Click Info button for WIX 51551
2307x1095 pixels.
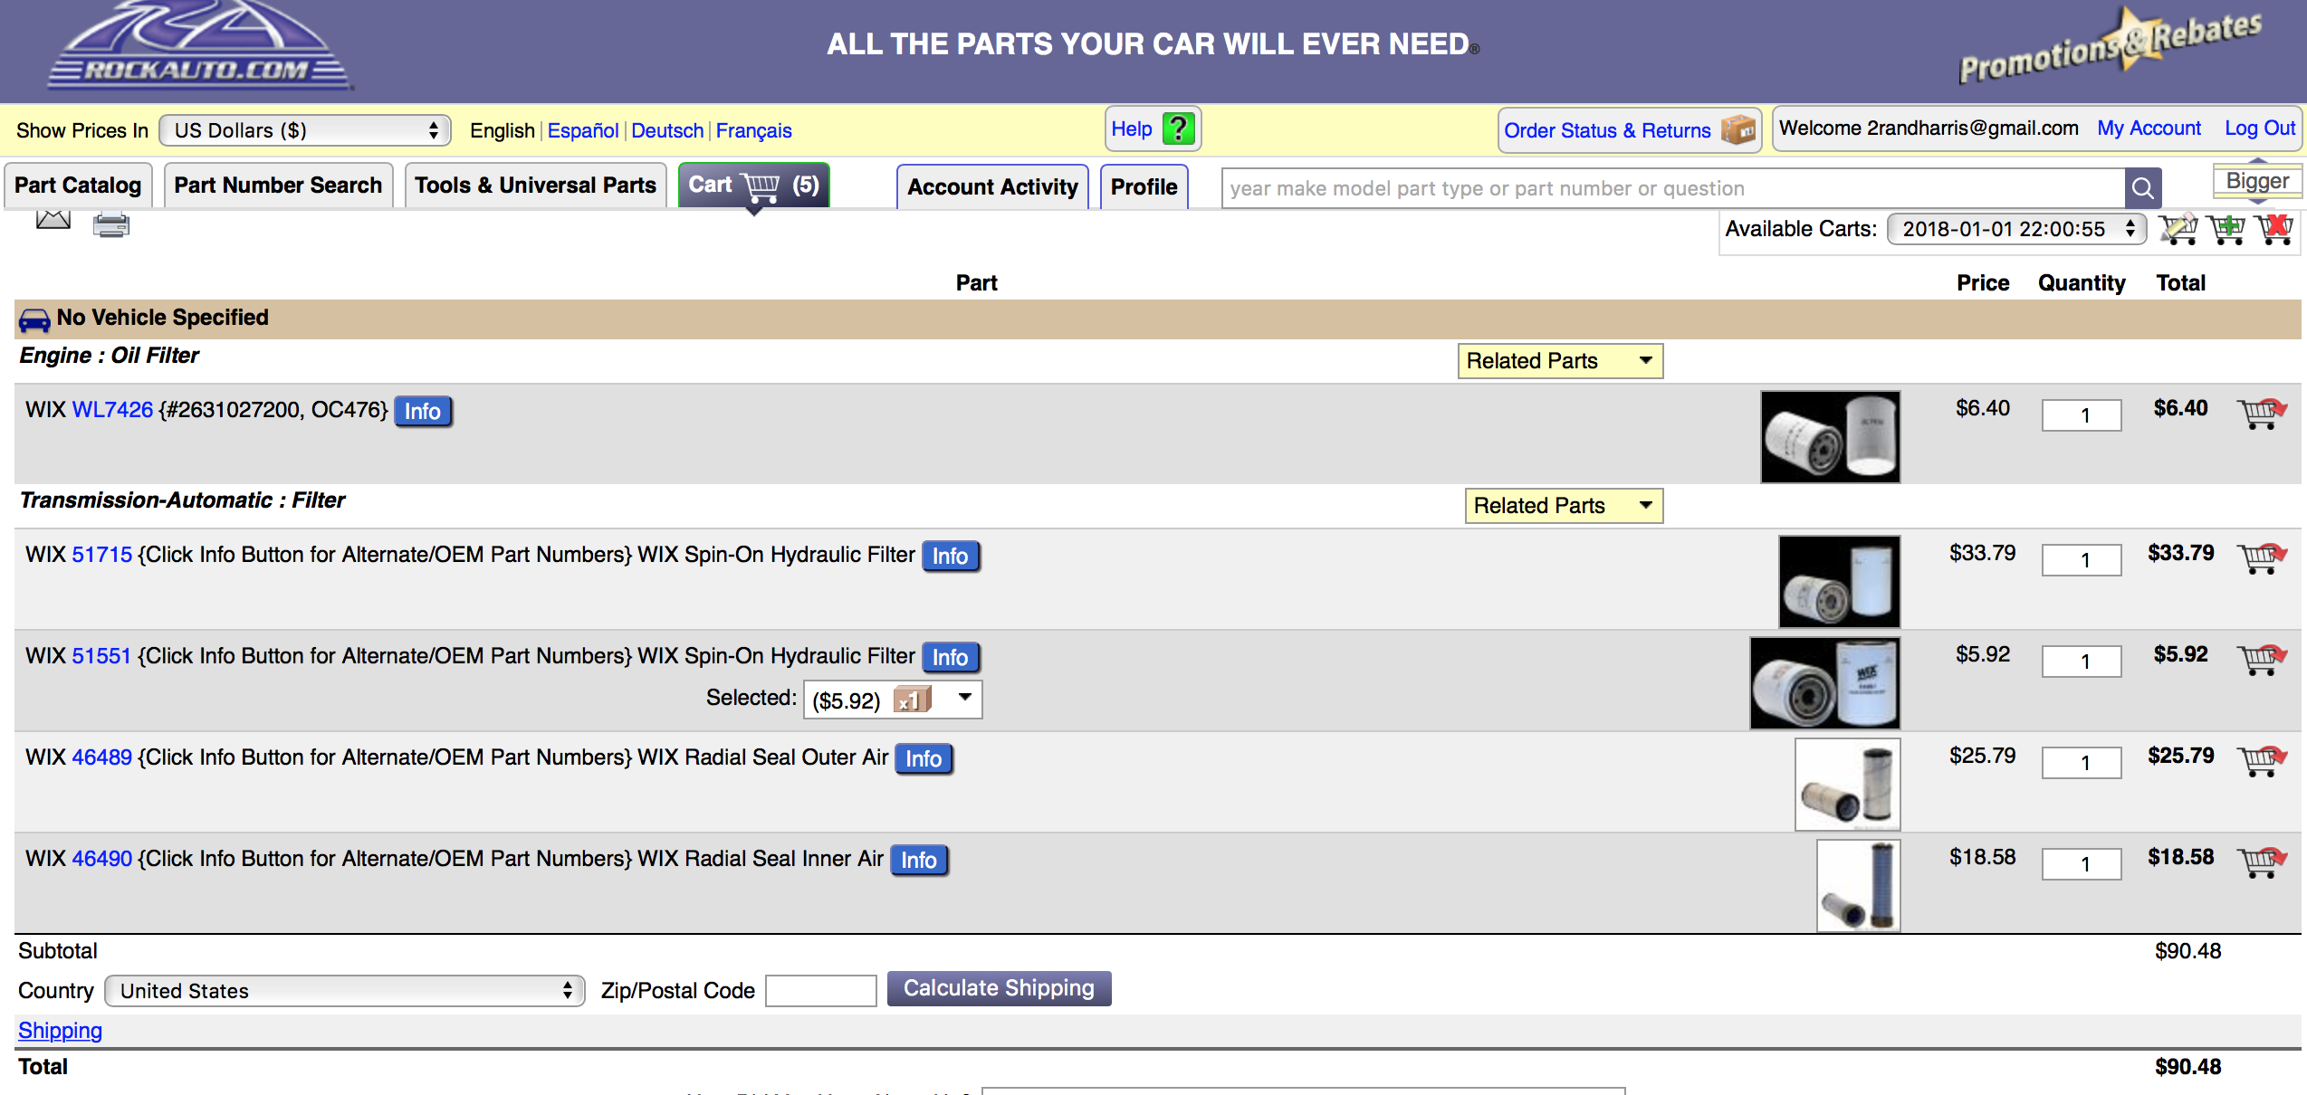pyautogui.click(x=951, y=658)
